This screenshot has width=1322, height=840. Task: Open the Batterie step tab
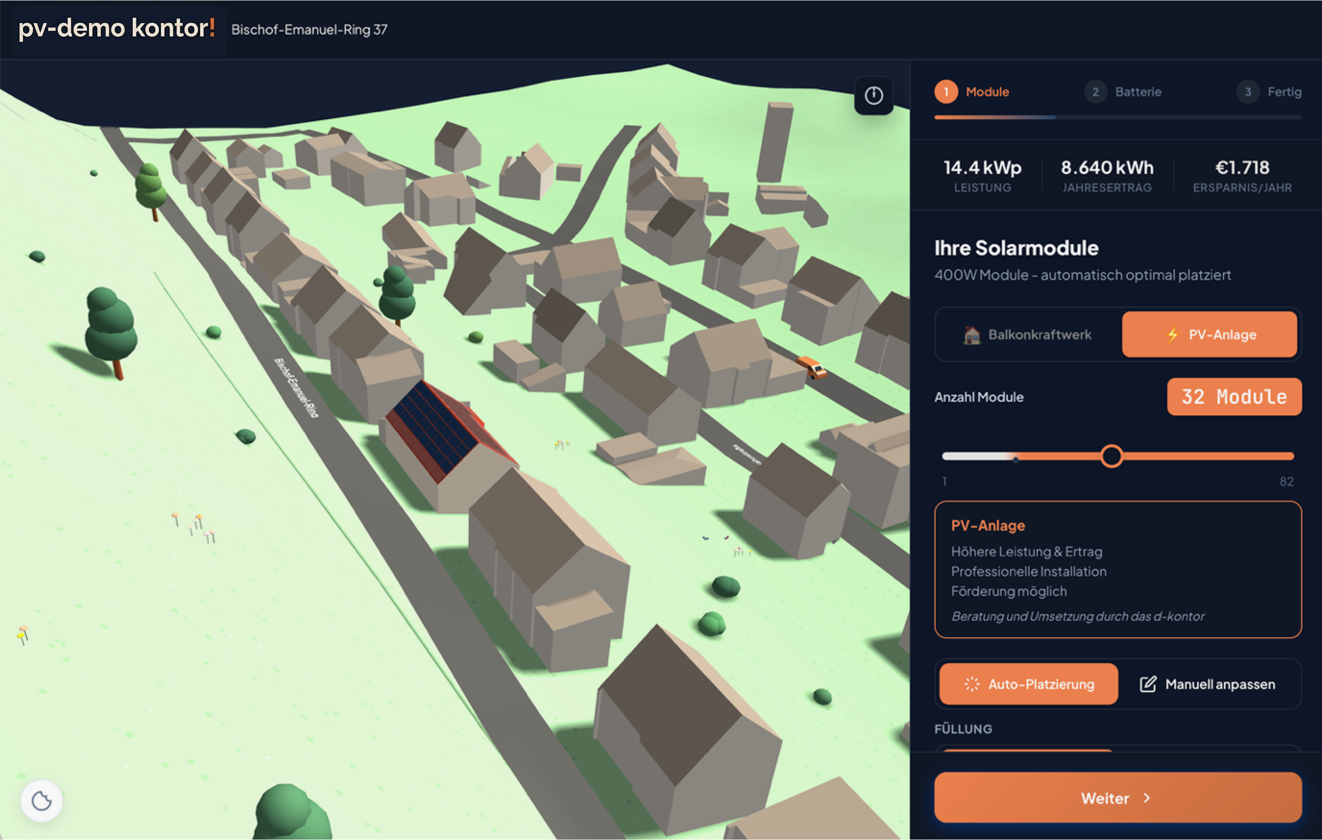(1123, 92)
